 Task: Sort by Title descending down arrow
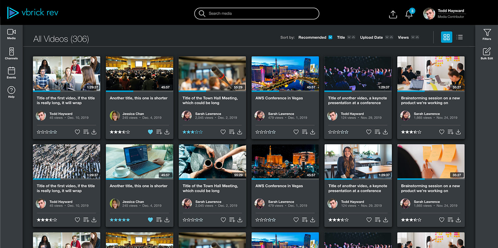[349, 38]
